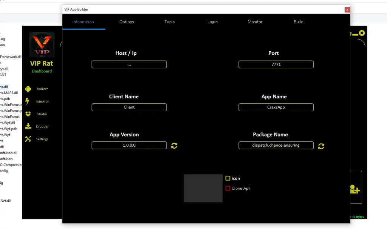This screenshot has width=387, height=230.
Task: Open the Build tab
Action: [299, 22]
